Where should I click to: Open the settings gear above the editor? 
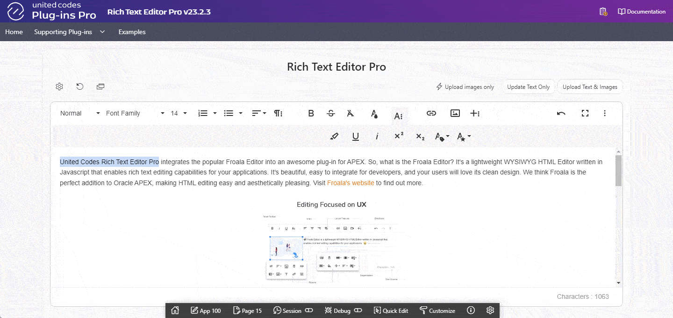59,87
